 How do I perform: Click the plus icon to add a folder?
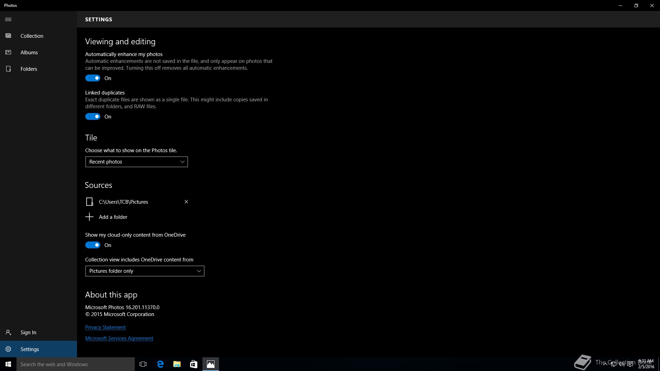click(89, 217)
